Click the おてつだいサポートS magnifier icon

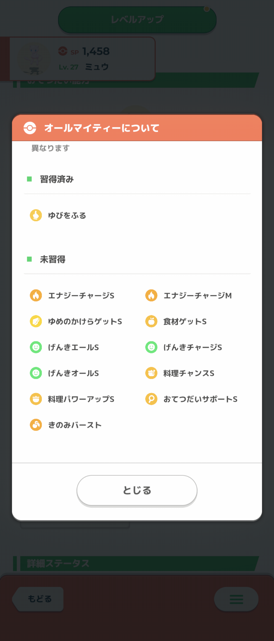151,399
